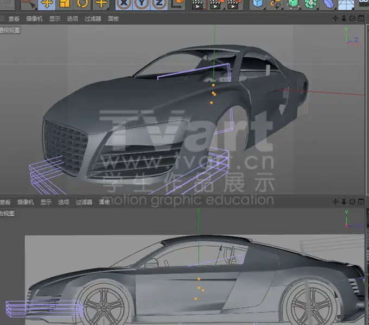Open 查看 menu in right-view viewport
The height and width of the screenshot is (325, 369).
5,202
